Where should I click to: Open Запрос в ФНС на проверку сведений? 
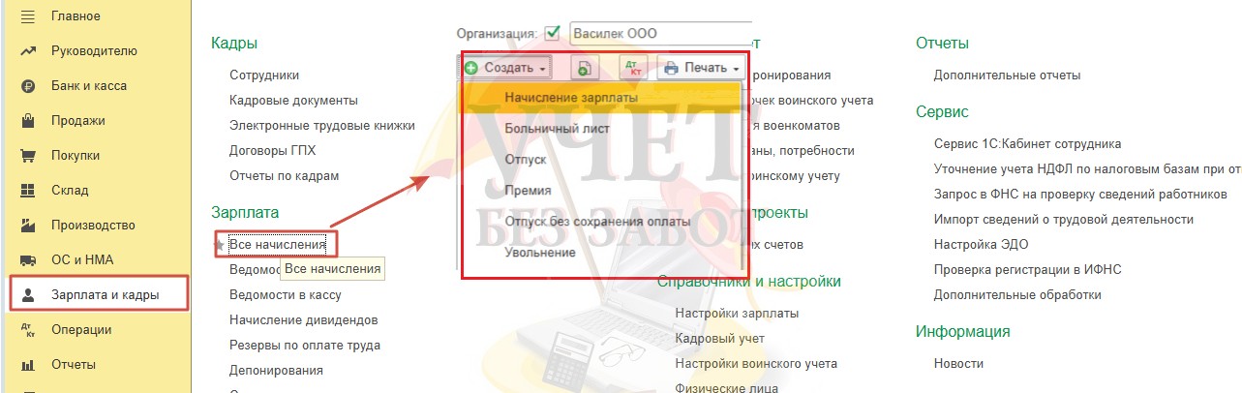(x=1080, y=194)
